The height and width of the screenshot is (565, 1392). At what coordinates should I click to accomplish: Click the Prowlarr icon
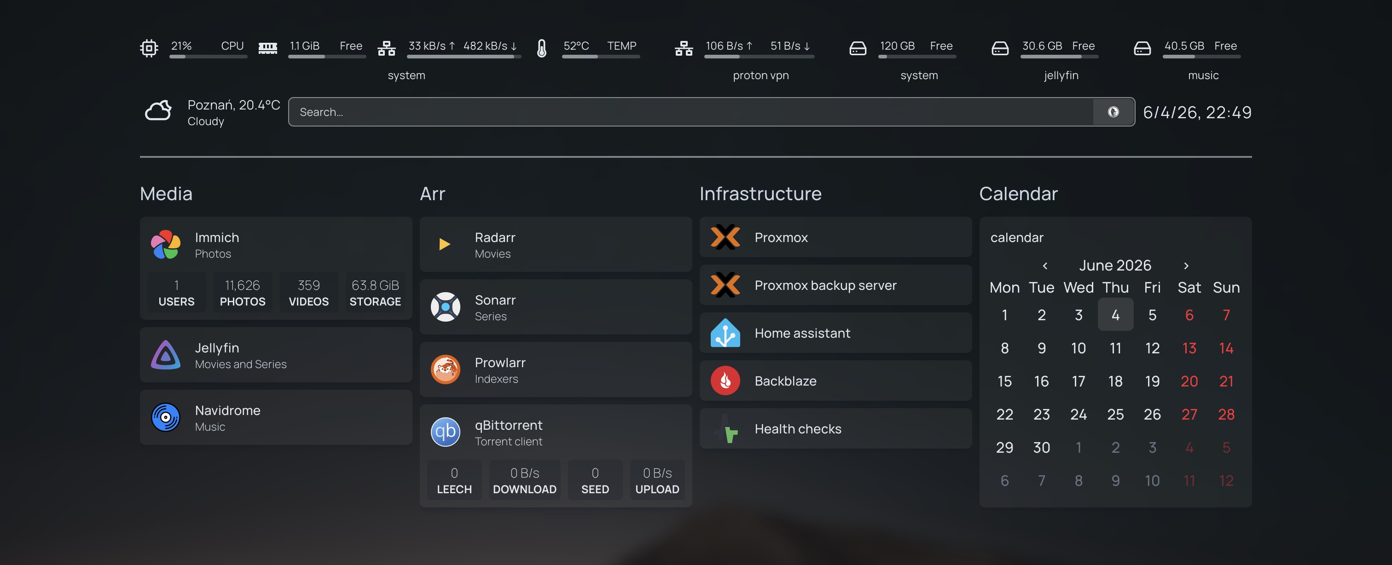point(445,370)
